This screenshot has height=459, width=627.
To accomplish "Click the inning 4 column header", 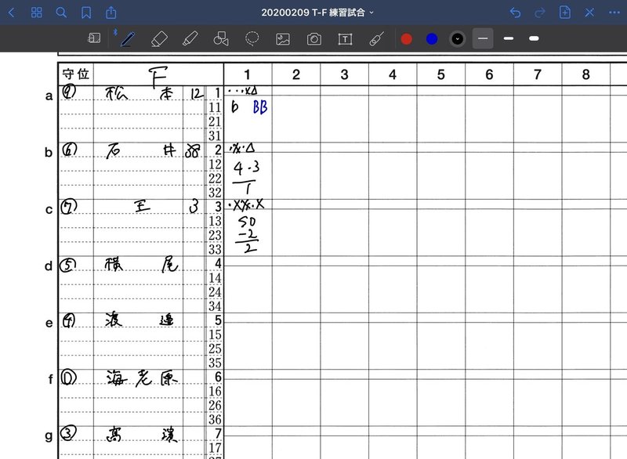I will 393,74.
